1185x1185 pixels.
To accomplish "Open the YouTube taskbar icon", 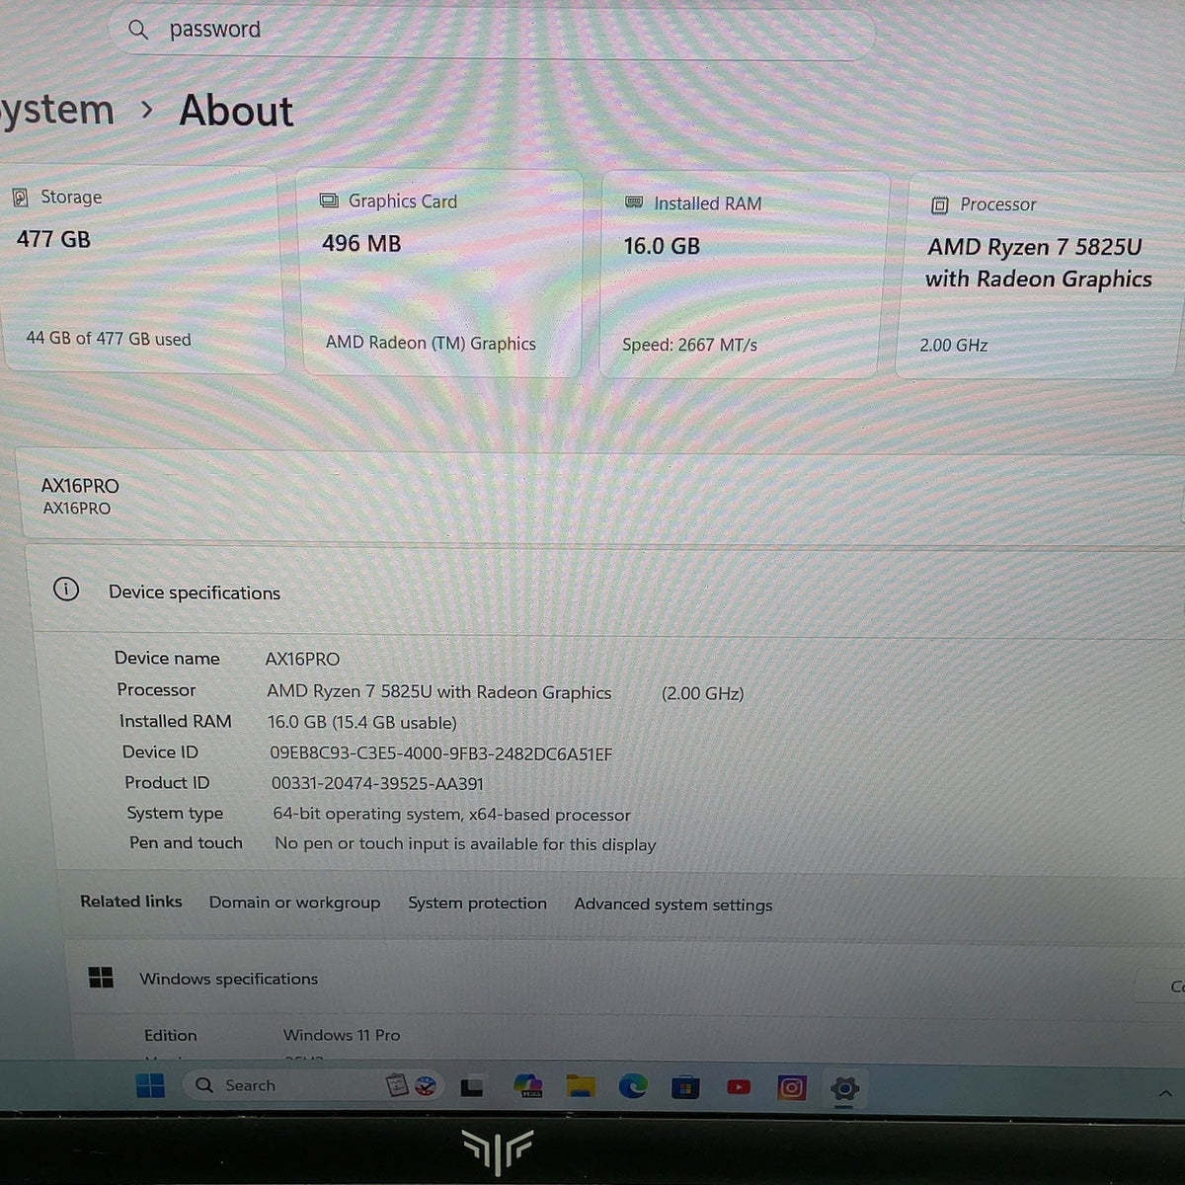I will (x=739, y=1087).
